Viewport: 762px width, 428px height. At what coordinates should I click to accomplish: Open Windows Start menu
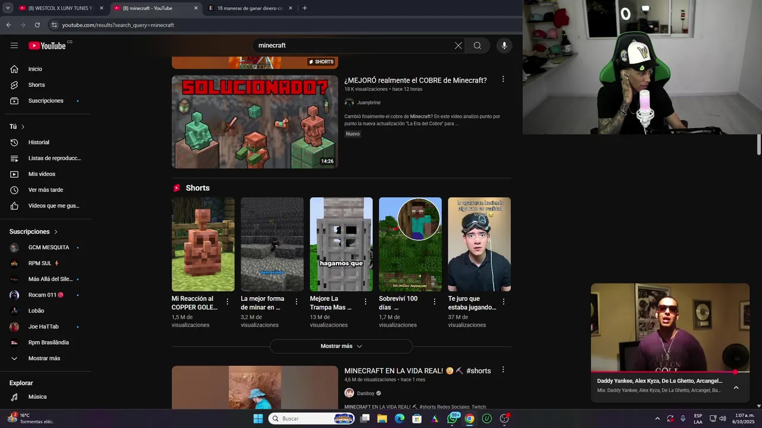tap(258, 418)
